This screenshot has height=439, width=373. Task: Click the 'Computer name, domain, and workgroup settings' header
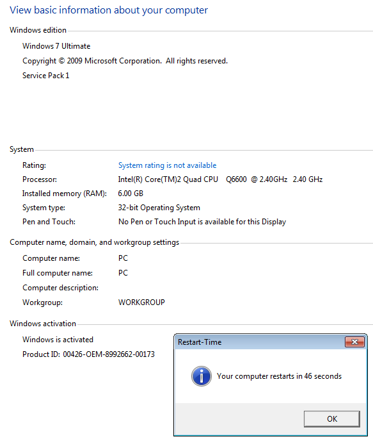pos(94,242)
